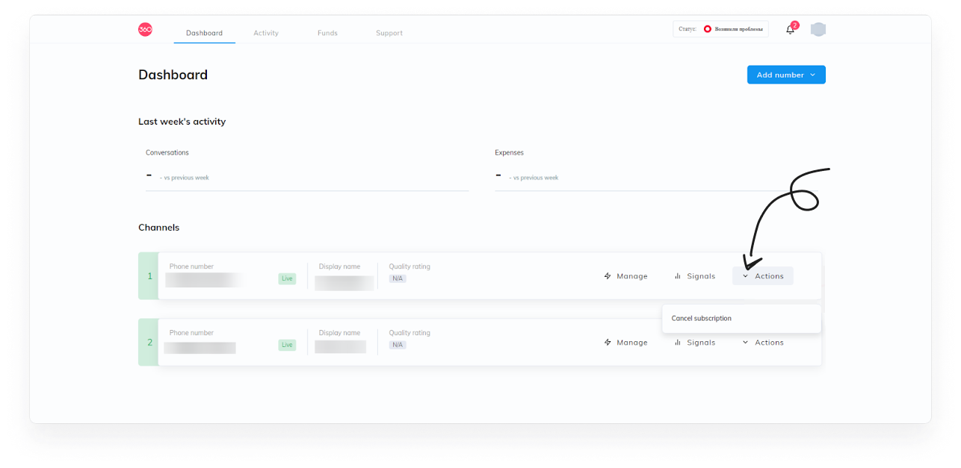961x468 pixels.
Task: Click the Manage button for channel 2
Action: pyautogui.click(x=626, y=343)
